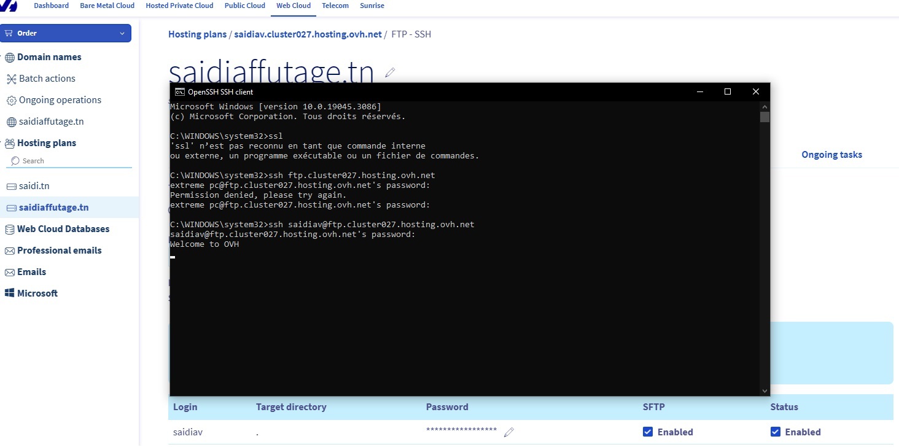Click the hosting plans Search field
This screenshot has height=447, width=899.
coord(74,161)
